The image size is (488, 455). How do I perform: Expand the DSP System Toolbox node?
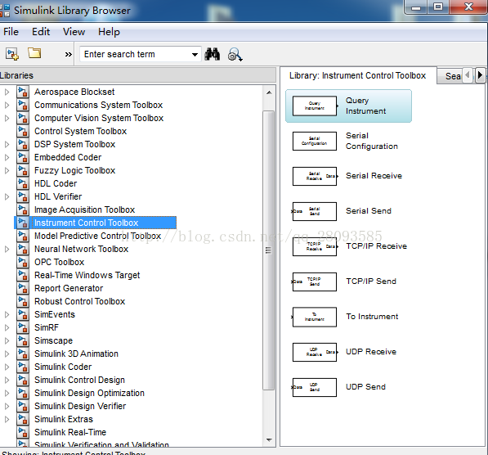[7, 144]
